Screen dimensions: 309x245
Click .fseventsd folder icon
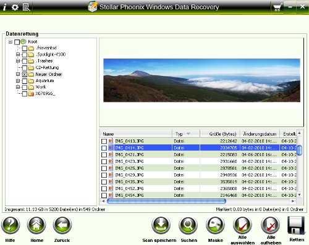click(31, 48)
